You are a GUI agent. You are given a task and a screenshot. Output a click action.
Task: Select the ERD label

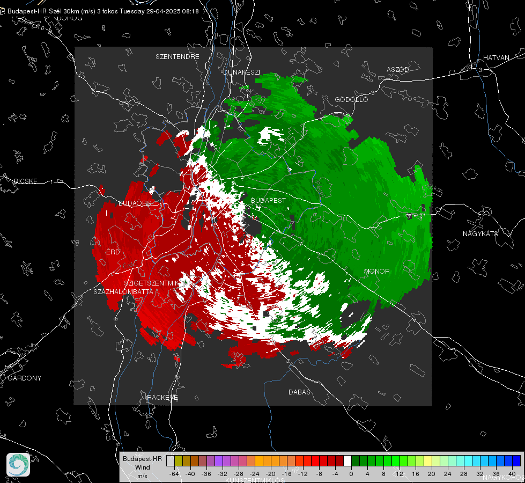(113, 252)
